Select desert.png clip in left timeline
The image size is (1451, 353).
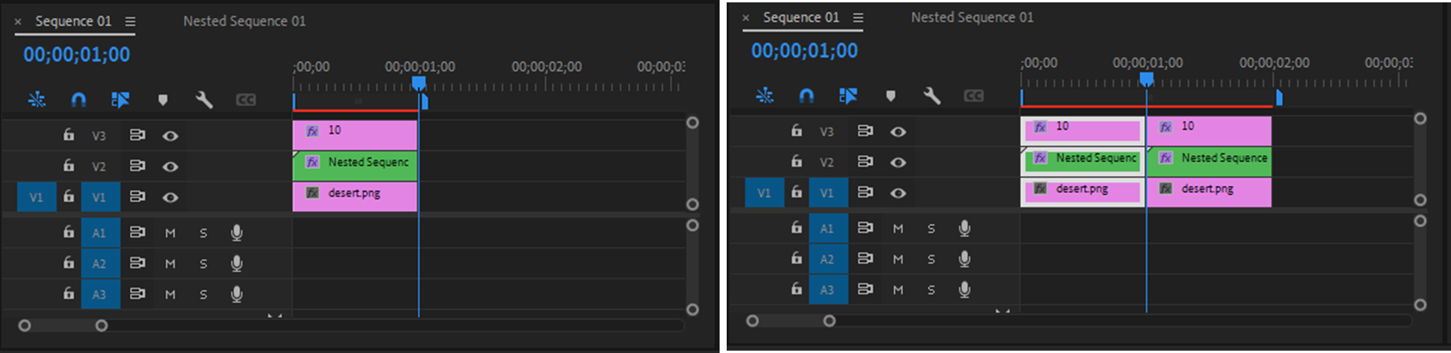click(354, 196)
